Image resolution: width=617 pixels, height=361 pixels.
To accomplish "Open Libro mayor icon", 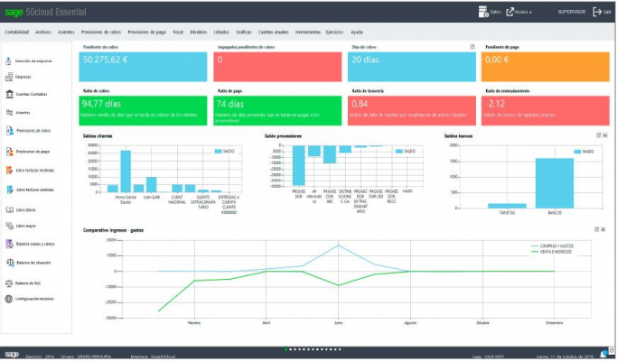I will click(9, 226).
